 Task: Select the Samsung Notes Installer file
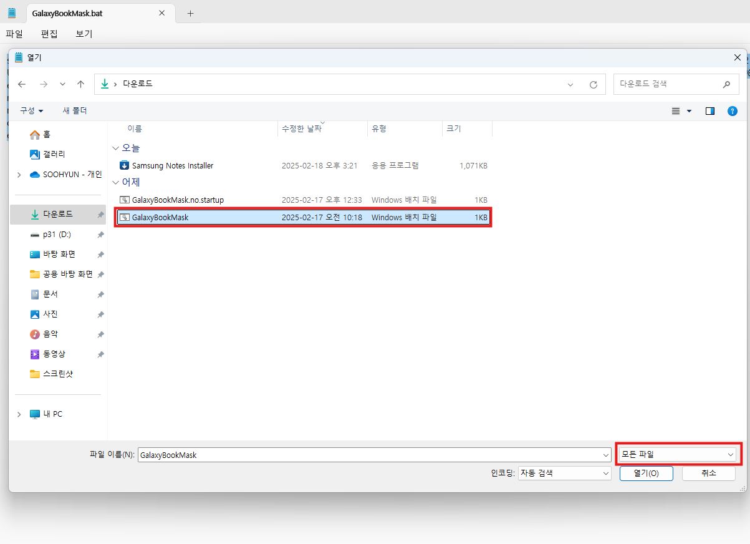304,166
